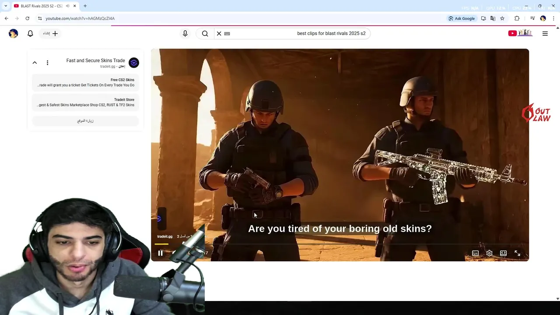The width and height of the screenshot is (560, 315).
Task: Open a new browser tab
Action: pos(85,6)
